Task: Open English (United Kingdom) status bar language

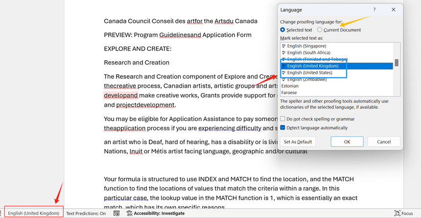Action: coord(34,214)
